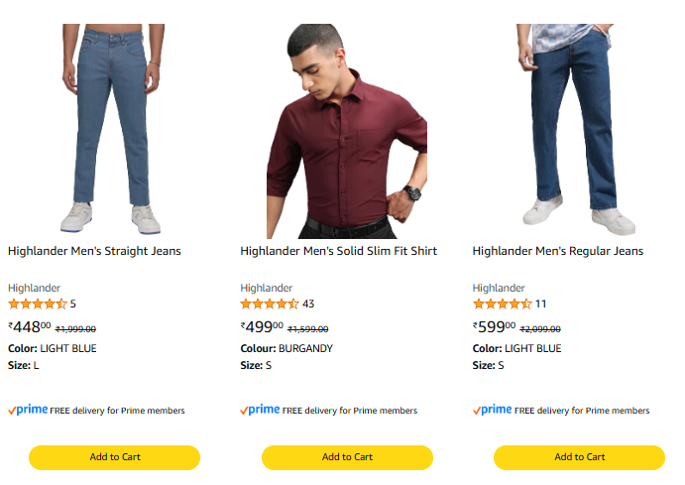Click Prime logo under Straight Jeans
The image size is (685, 485).
[28, 410]
